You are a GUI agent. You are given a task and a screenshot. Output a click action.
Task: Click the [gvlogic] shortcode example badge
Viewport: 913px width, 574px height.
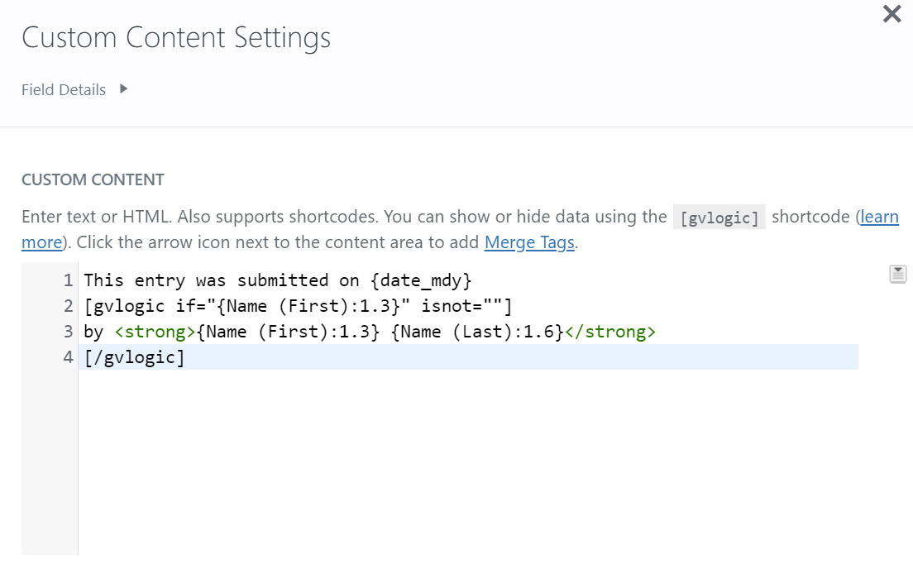[719, 218]
